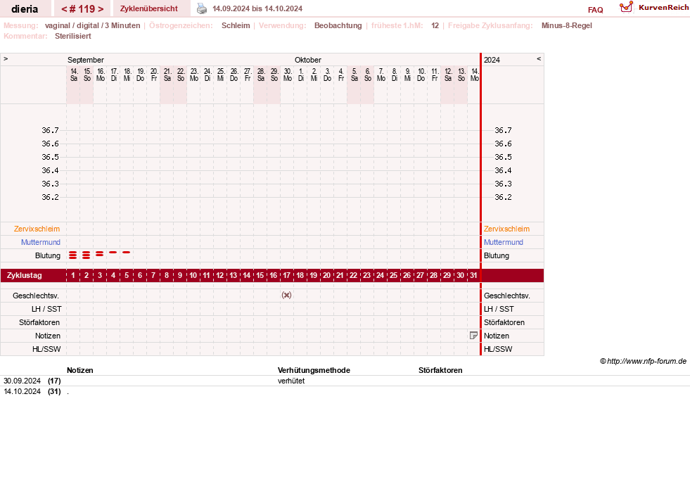This screenshot has height=482, width=690.
Task: Click note entry 30.09.2024 (17)
Action: point(32,381)
